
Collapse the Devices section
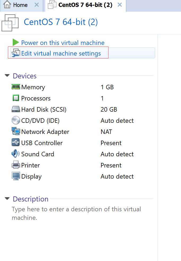pyautogui.click(x=7, y=75)
